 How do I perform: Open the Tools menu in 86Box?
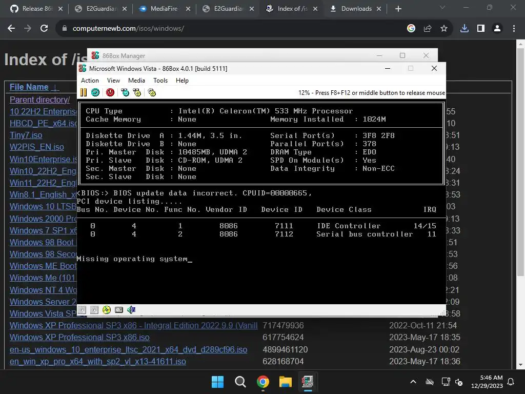pyautogui.click(x=160, y=81)
